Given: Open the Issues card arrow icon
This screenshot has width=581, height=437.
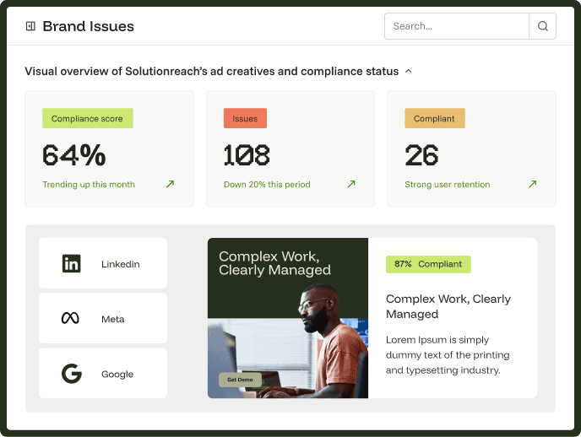Looking at the screenshot, I should (x=351, y=184).
